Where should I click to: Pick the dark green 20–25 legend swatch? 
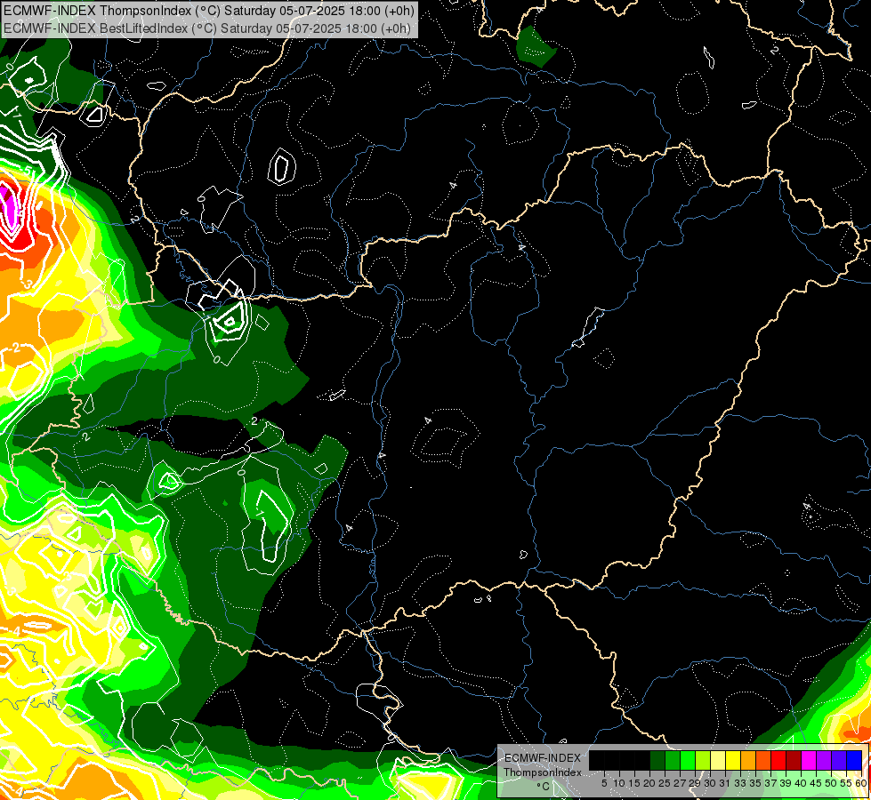pyautogui.click(x=657, y=760)
